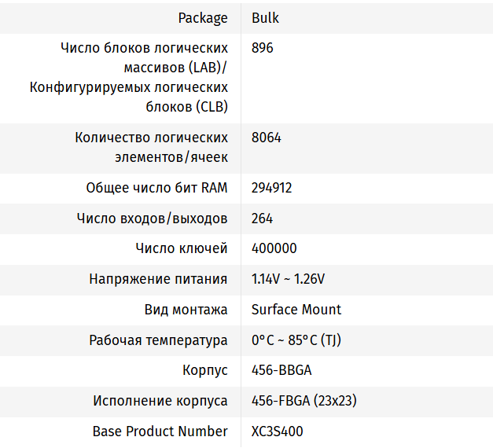The width and height of the screenshot is (493, 448).
Task: Select the 456-FBGA (23x23) value
Action: click(x=304, y=401)
